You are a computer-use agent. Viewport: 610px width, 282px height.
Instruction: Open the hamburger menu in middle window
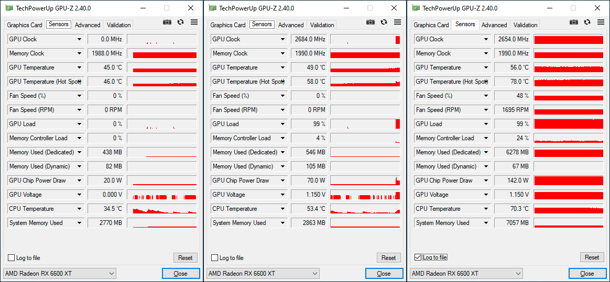[x=398, y=22]
